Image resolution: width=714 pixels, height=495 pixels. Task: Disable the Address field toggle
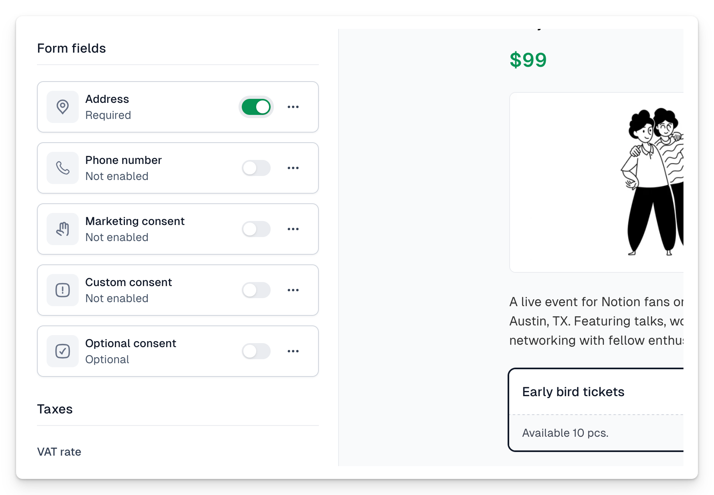[256, 107]
